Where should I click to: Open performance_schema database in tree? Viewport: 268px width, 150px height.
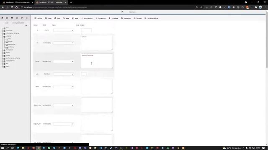tap(13, 58)
